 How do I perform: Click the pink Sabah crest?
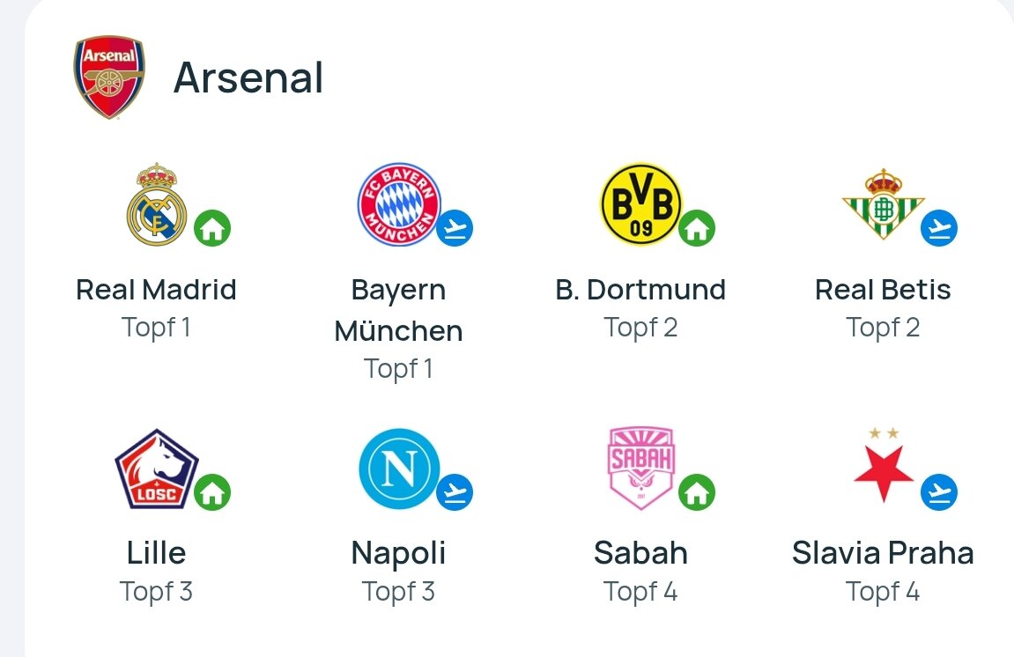coord(640,469)
